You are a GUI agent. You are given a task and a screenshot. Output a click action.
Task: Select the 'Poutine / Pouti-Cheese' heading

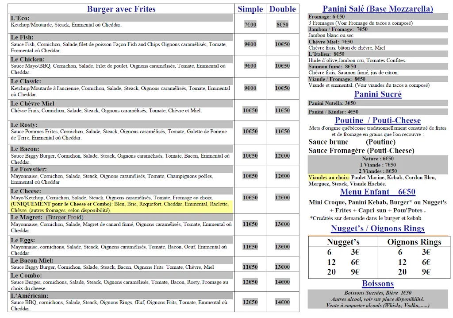(x=378, y=120)
